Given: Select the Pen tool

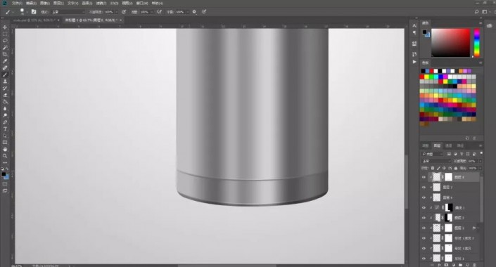Looking at the screenshot, I should coord(5,122).
